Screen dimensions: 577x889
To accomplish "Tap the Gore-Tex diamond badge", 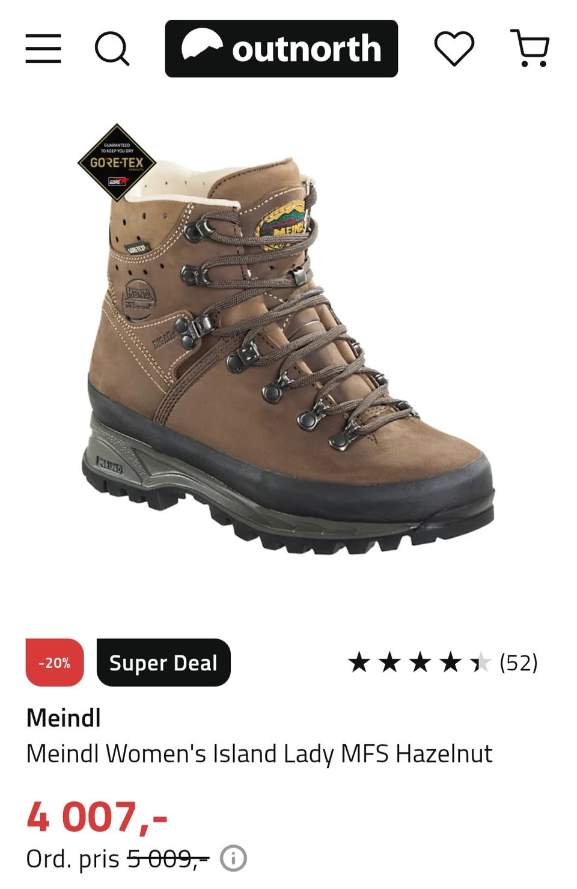I will pos(117,163).
